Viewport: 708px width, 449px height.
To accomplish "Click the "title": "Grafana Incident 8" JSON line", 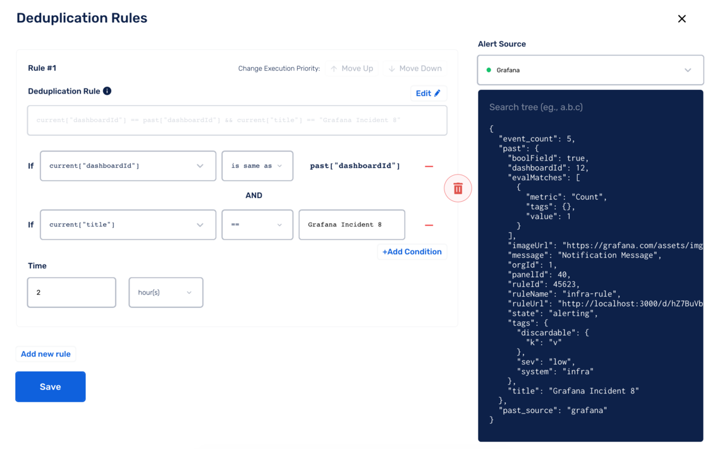I will coord(573,391).
